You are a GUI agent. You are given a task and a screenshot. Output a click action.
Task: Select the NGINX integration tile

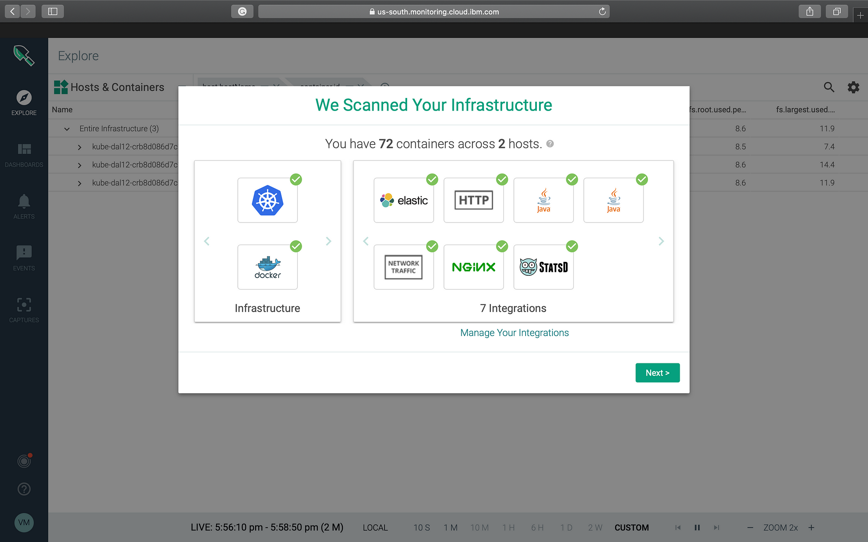pos(473,267)
